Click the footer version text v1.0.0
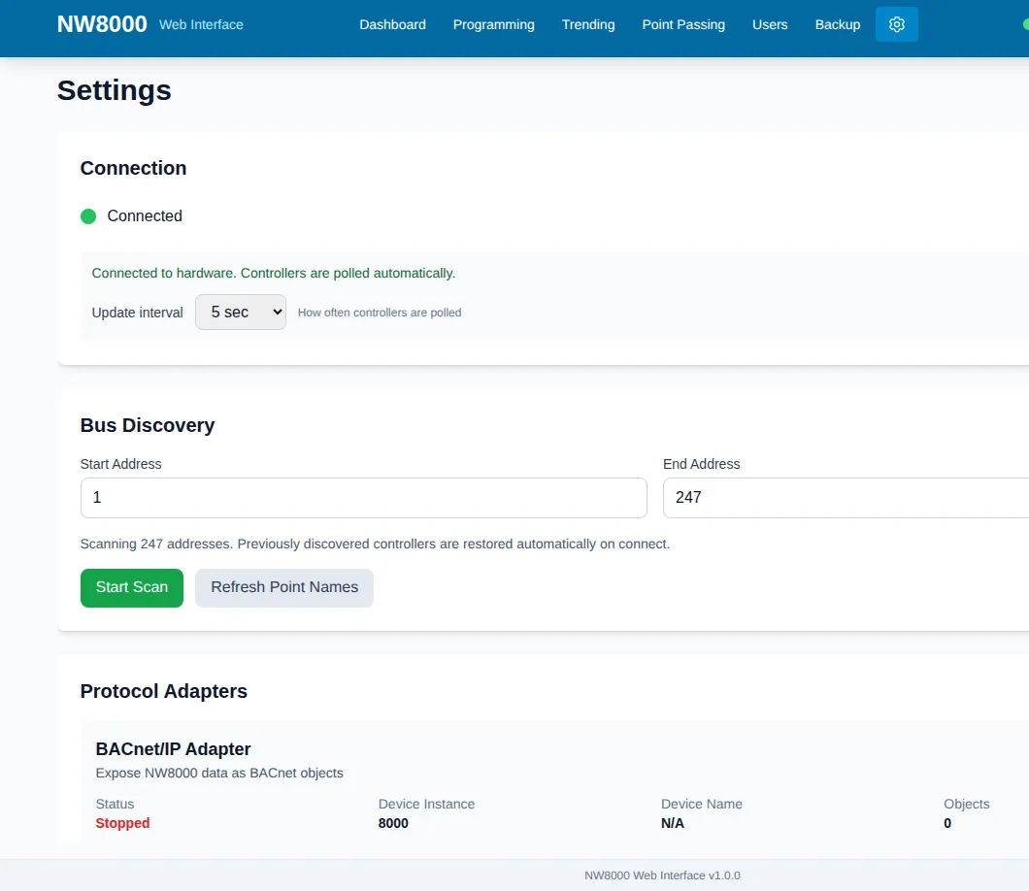The width and height of the screenshot is (1029, 891). (x=662, y=875)
